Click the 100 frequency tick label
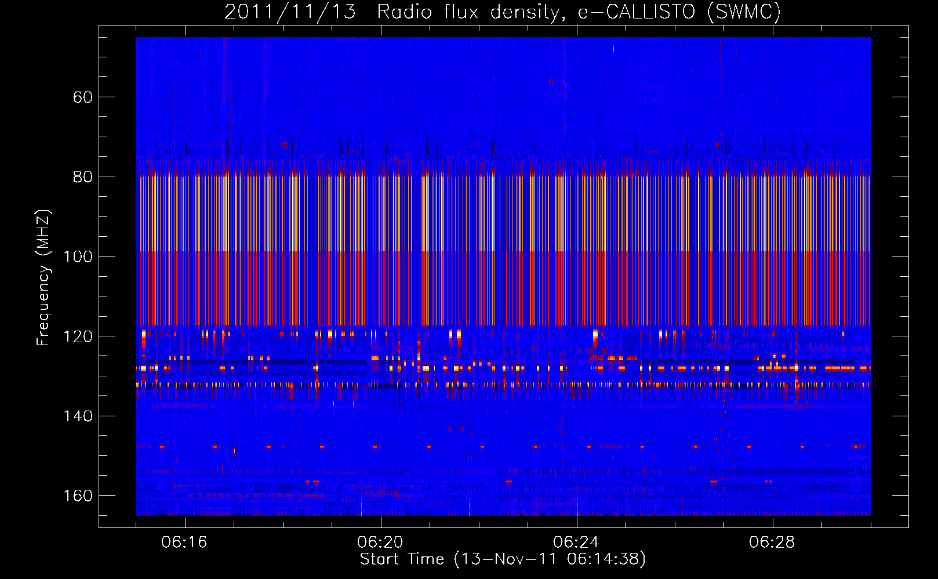Viewport: 938px width, 579px height. pyautogui.click(x=78, y=256)
